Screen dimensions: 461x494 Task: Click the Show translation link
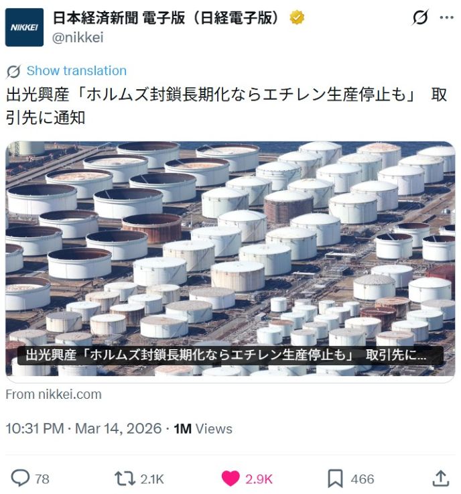coord(76,70)
